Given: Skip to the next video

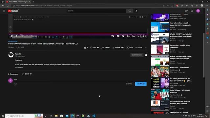Looking at the screenshot, I should click(x=17, y=36).
